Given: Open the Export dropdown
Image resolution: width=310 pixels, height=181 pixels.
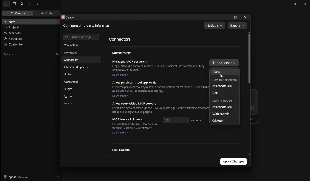Looking at the screenshot, I should coord(237,26).
